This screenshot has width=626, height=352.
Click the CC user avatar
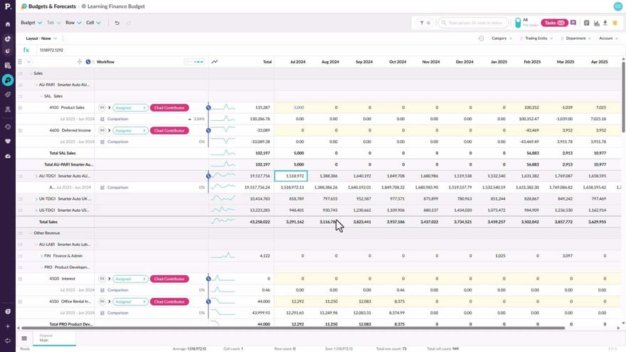pyautogui.click(x=617, y=6)
